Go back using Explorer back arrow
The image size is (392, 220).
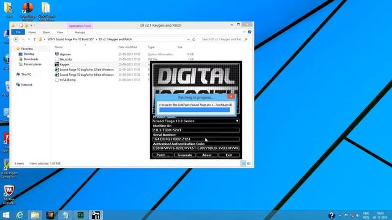pyautogui.click(x=16, y=39)
